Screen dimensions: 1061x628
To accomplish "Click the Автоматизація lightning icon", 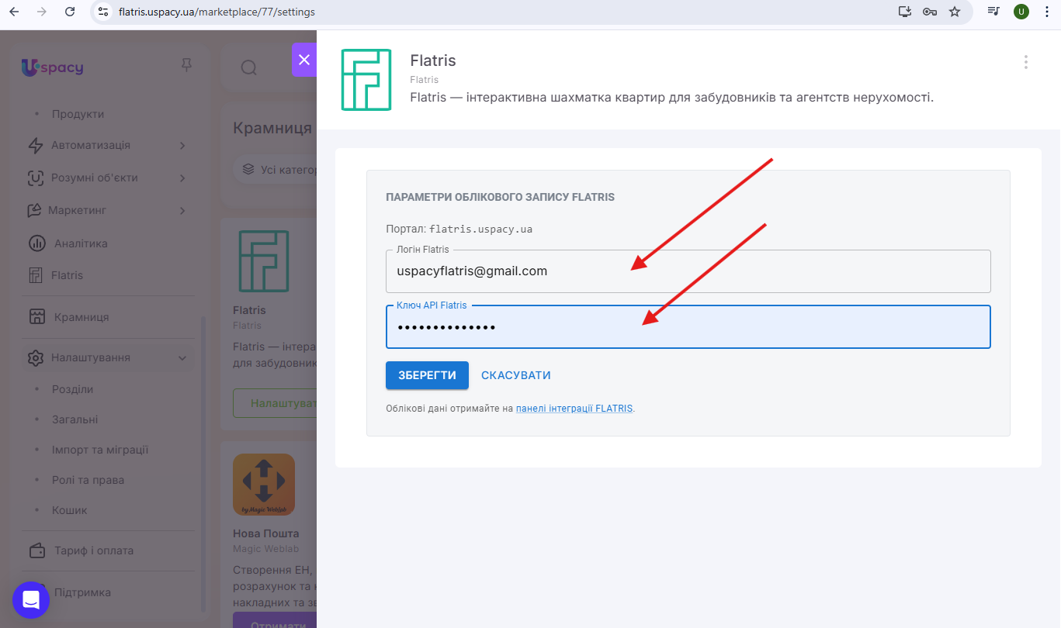I will [36, 146].
